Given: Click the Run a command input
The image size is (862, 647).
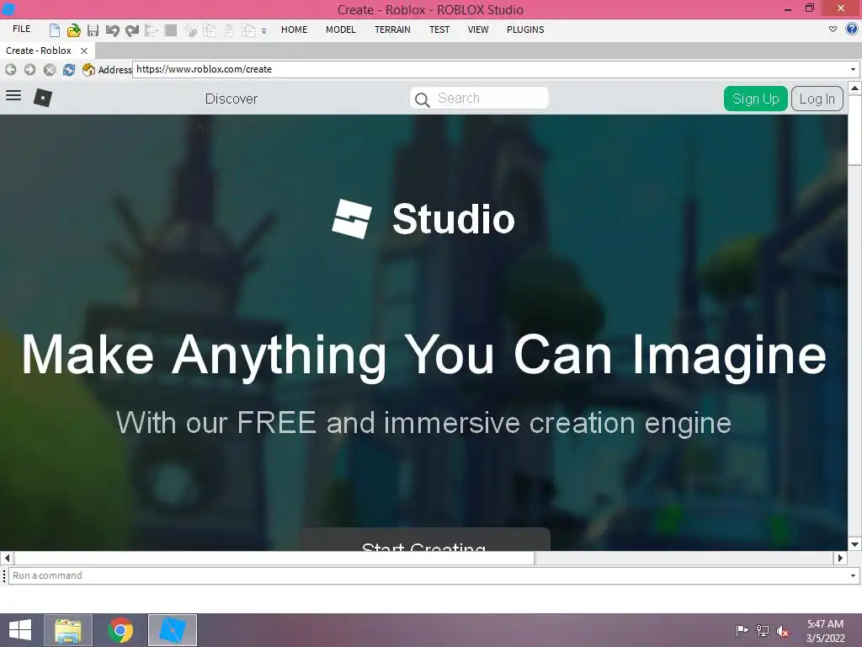Looking at the screenshot, I should (x=428, y=575).
